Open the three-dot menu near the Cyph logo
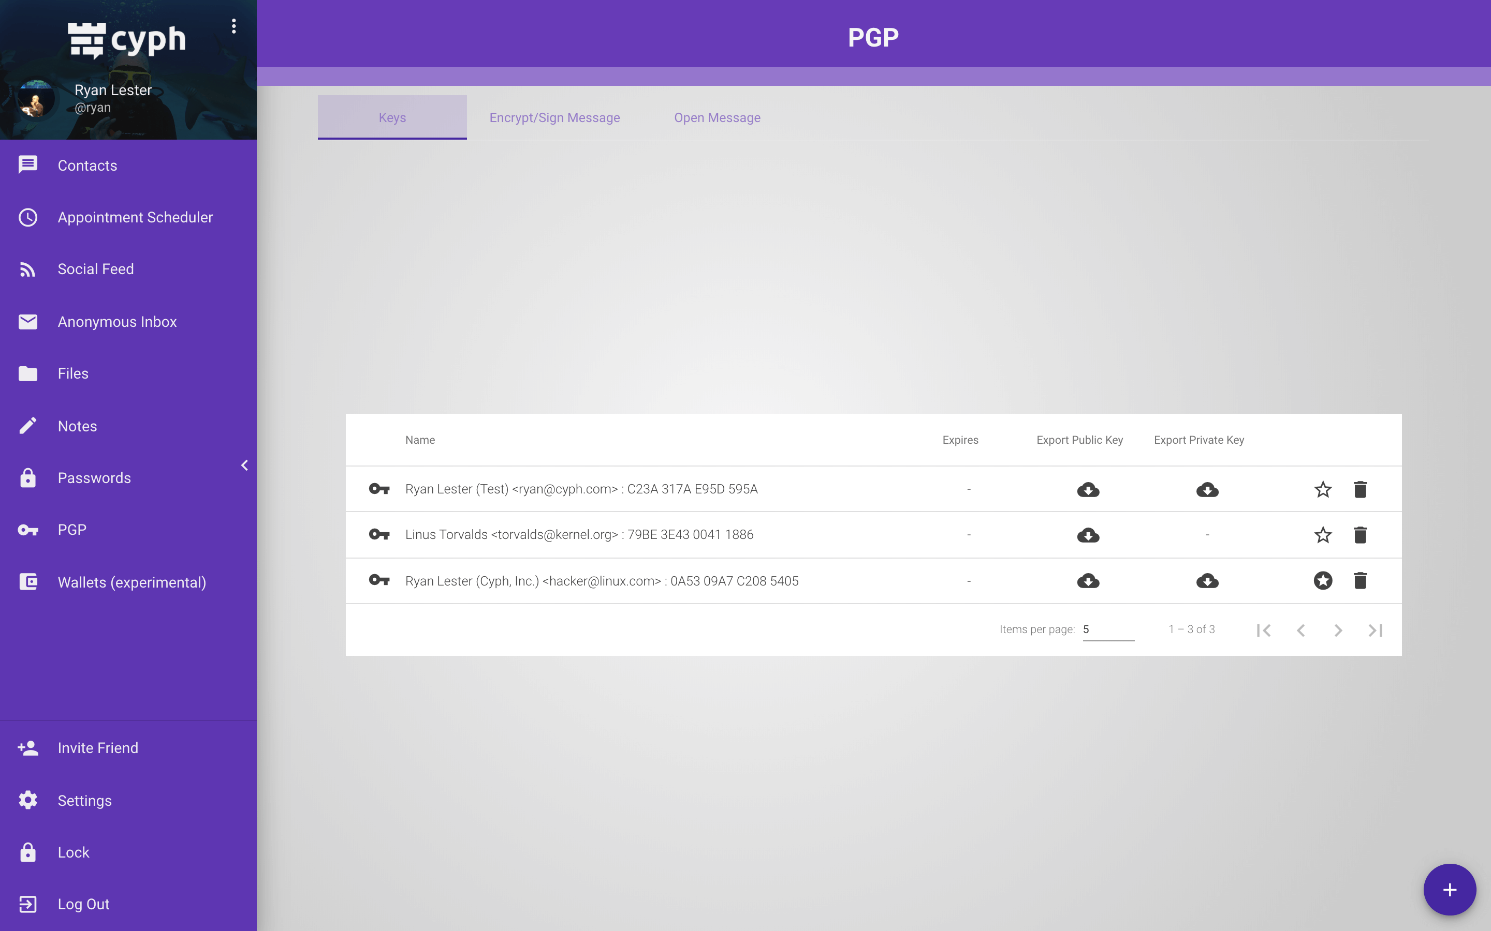Screen dimensions: 1491x931 point(233,26)
